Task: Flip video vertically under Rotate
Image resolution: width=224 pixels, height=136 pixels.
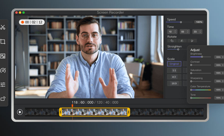Action: click(x=192, y=41)
